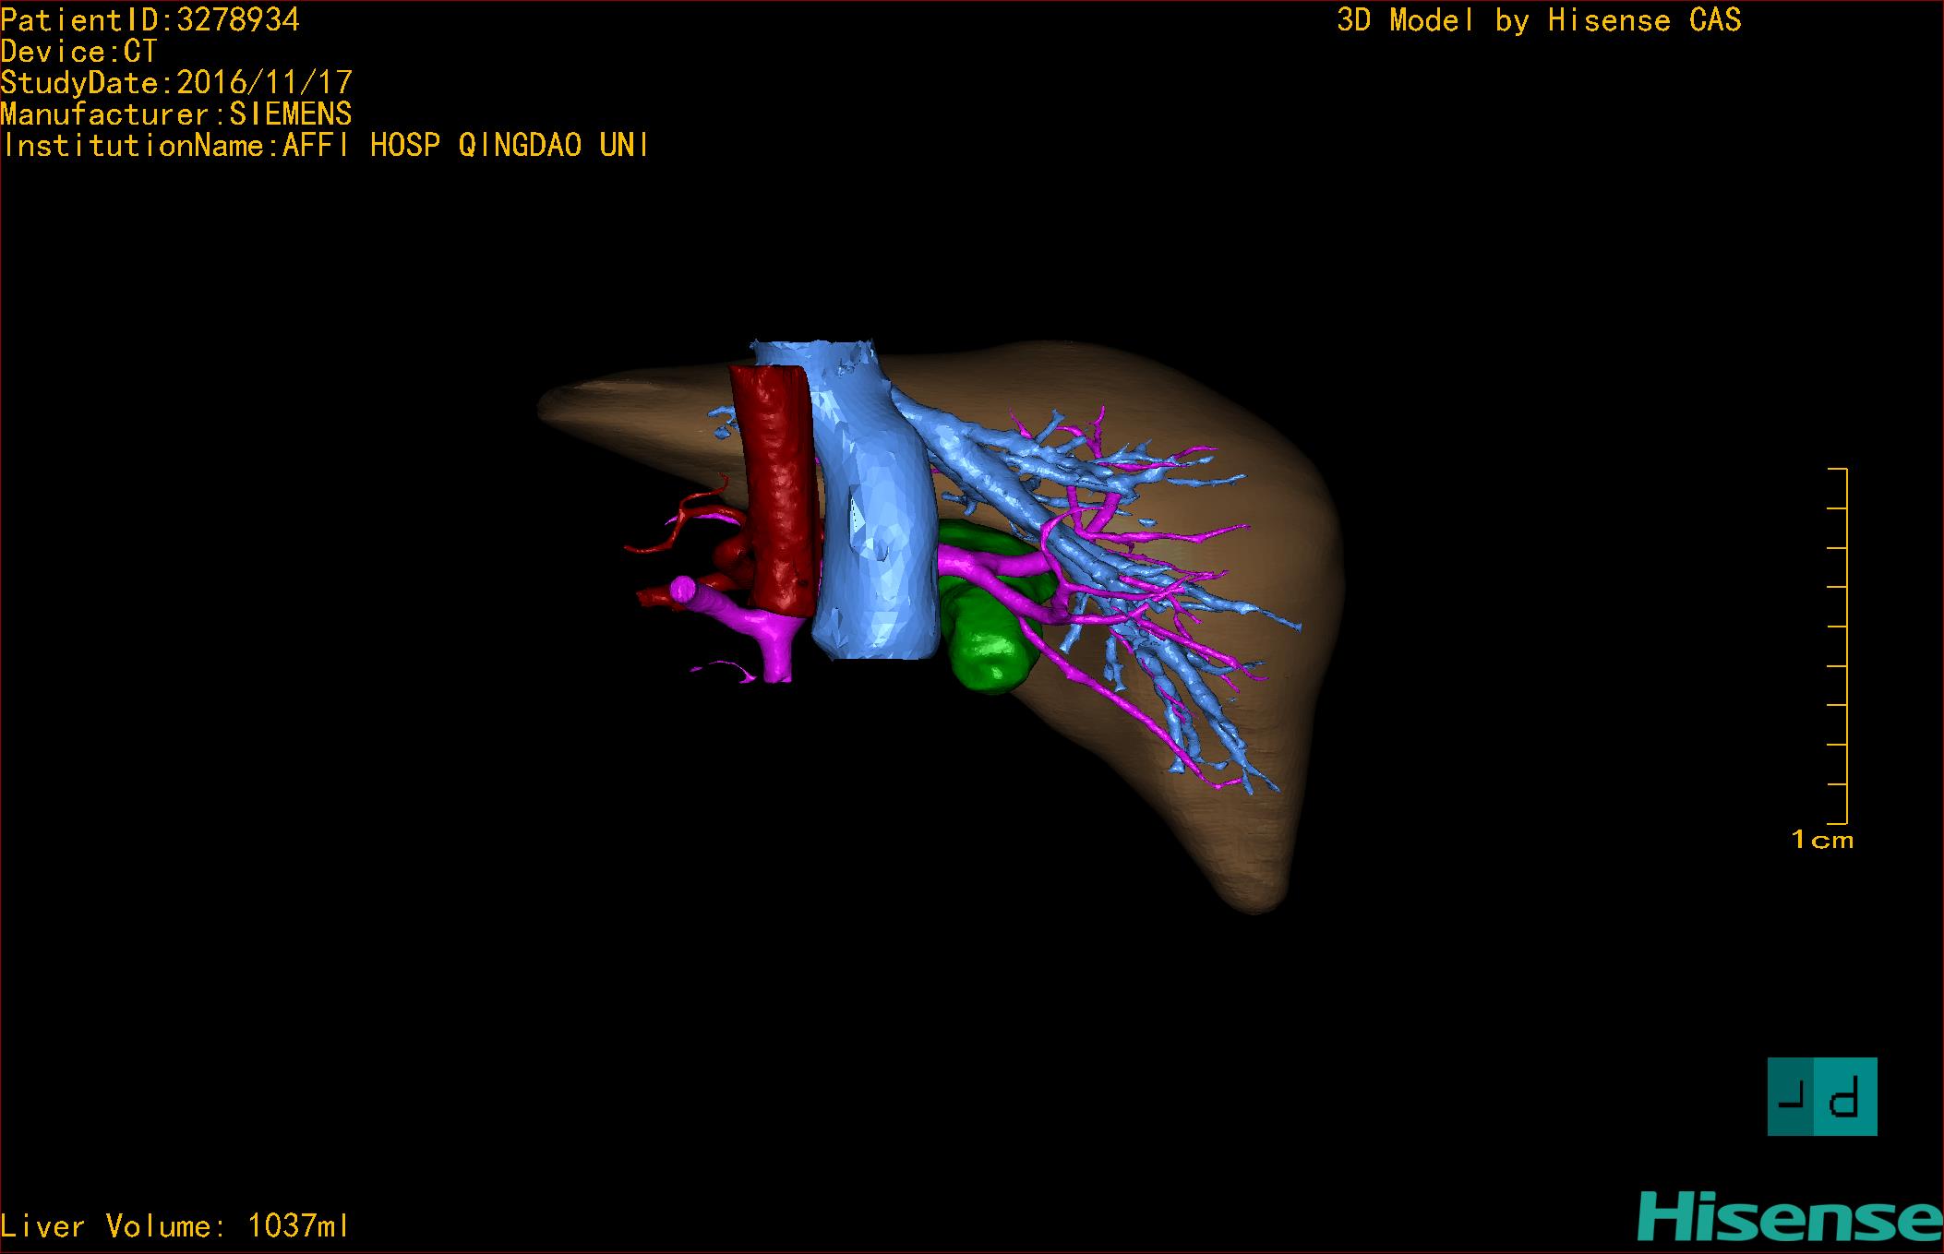Click the teal orientation cube's right face

1847,1097
